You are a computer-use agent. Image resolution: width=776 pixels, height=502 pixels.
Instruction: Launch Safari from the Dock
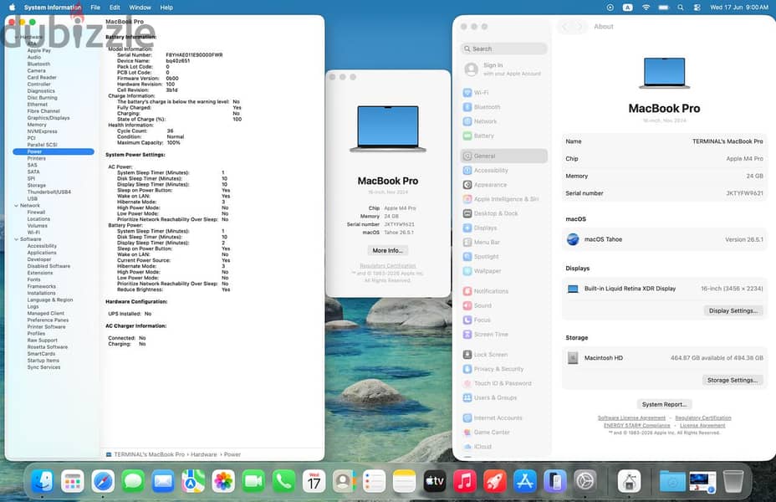[x=103, y=481]
